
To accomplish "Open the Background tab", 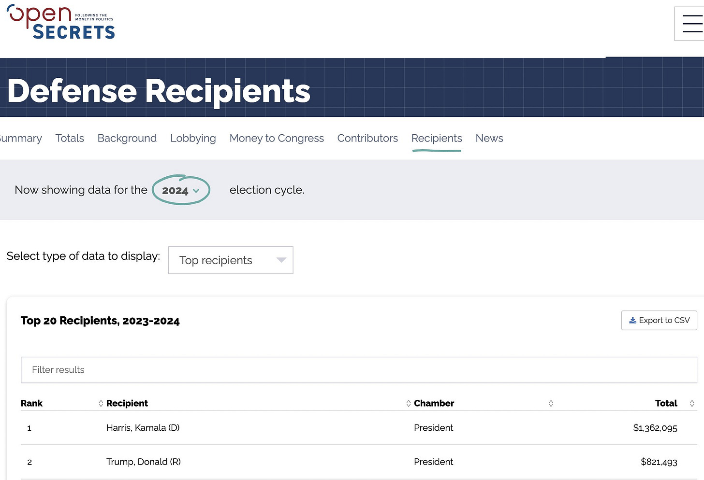I will (x=127, y=138).
